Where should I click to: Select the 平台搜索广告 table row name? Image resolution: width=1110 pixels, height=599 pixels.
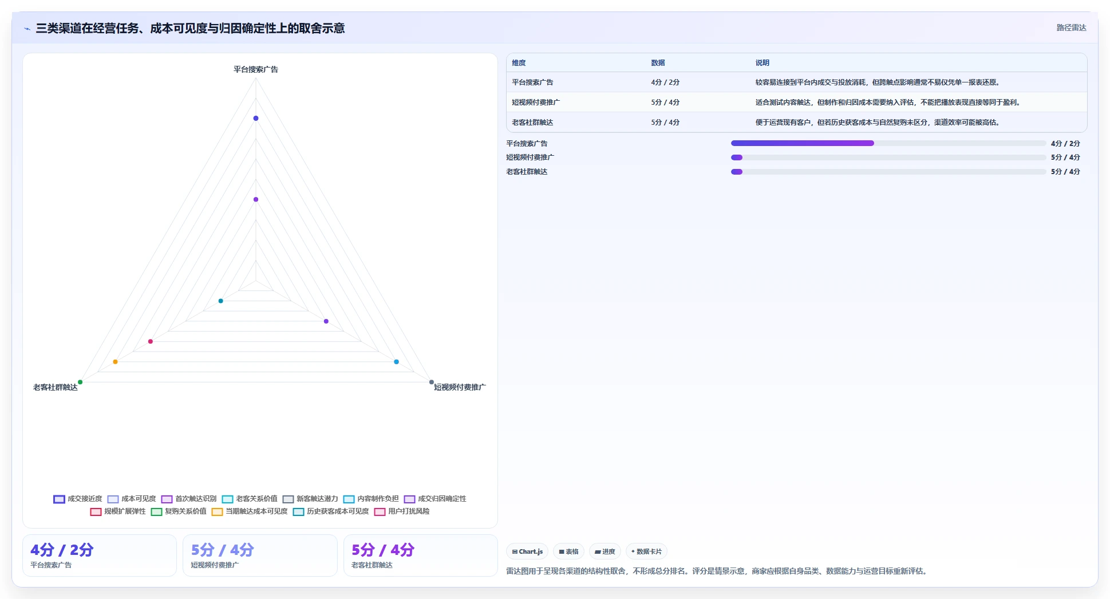tap(532, 82)
